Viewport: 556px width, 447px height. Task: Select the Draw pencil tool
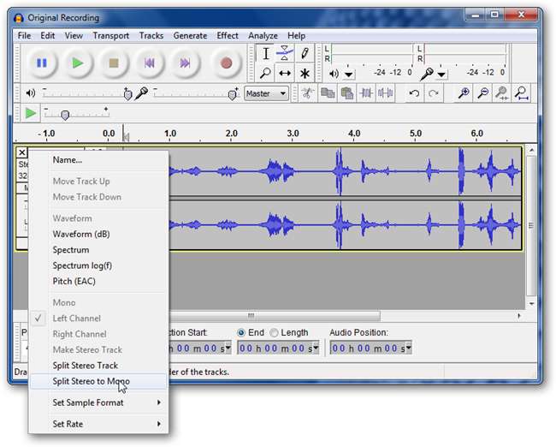click(305, 53)
